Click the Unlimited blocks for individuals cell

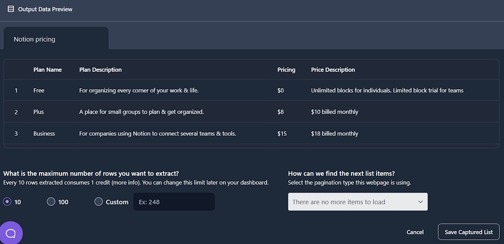[x=387, y=90]
